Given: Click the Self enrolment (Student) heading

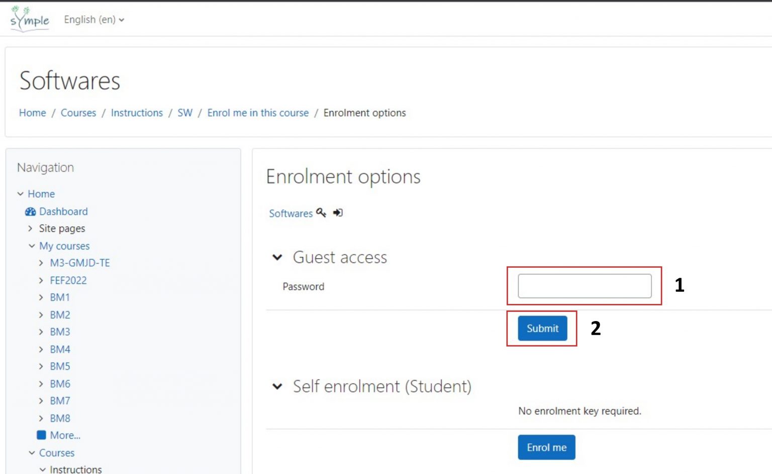Looking at the screenshot, I should [382, 386].
